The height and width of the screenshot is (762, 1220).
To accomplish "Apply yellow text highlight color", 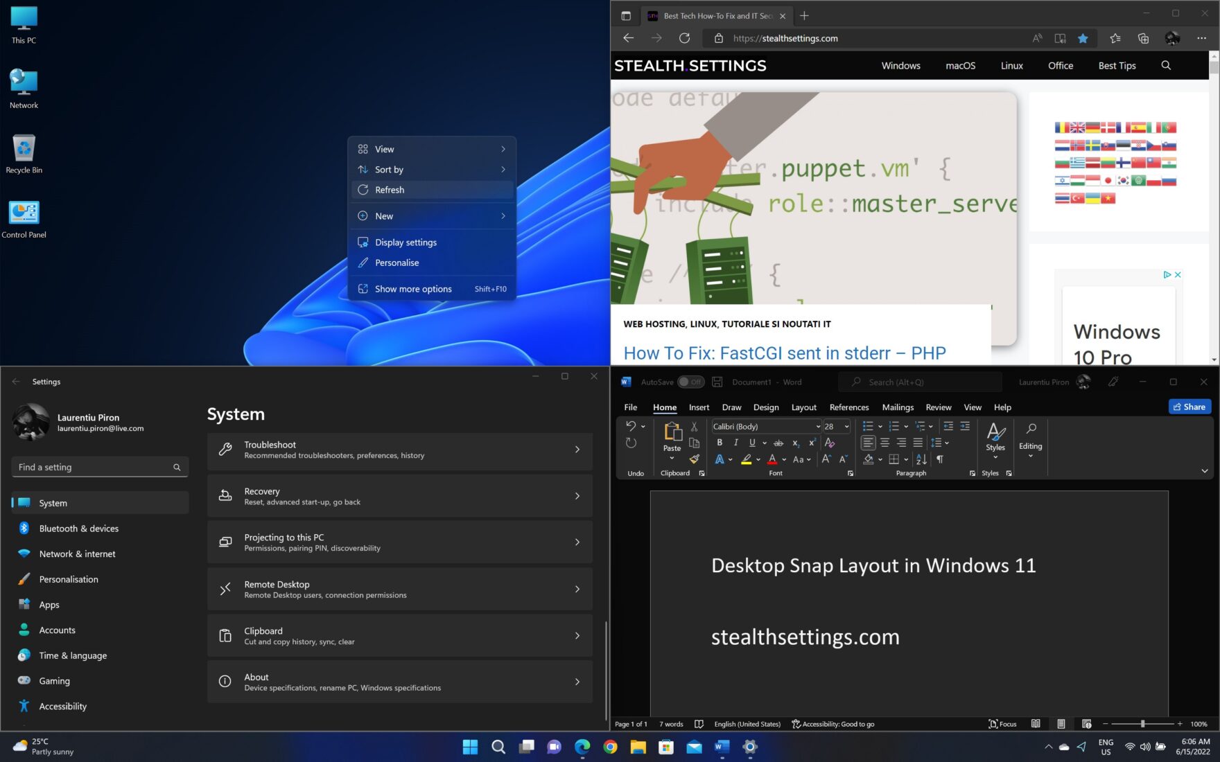I will click(x=746, y=460).
